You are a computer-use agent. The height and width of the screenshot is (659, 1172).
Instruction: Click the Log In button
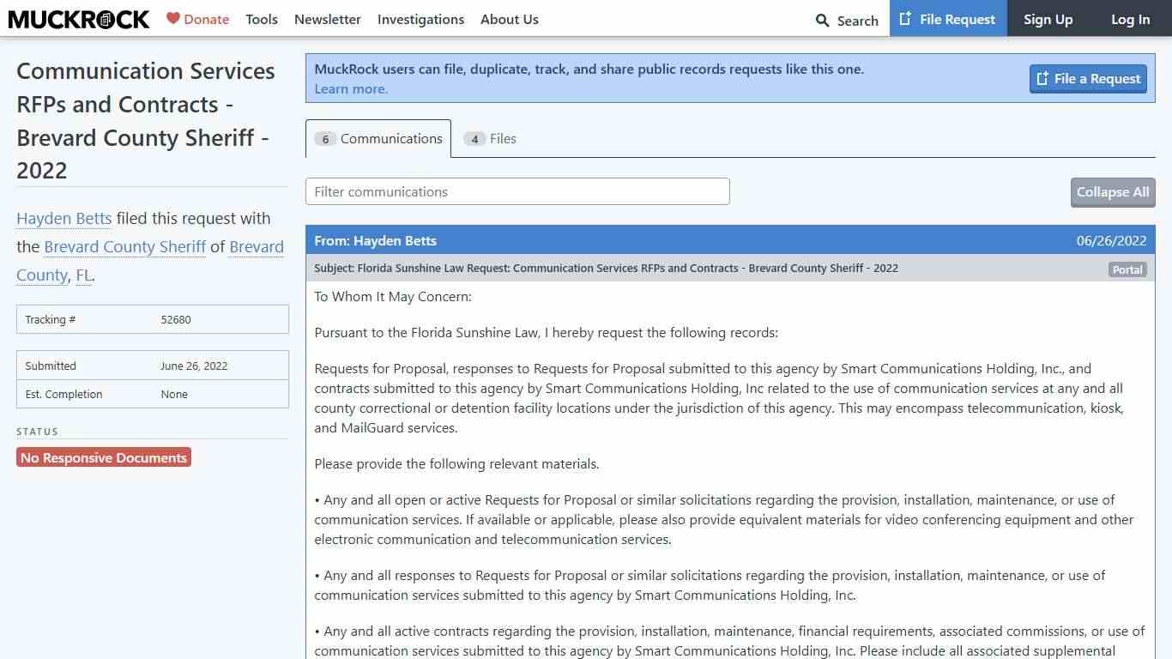click(x=1130, y=19)
